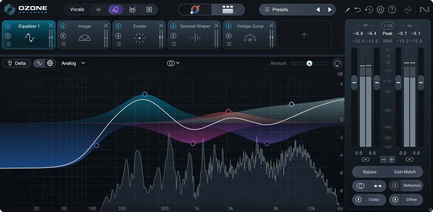Select the drums target icon in Assistant bar
433x212 pixels.
(x=132, y=9)
